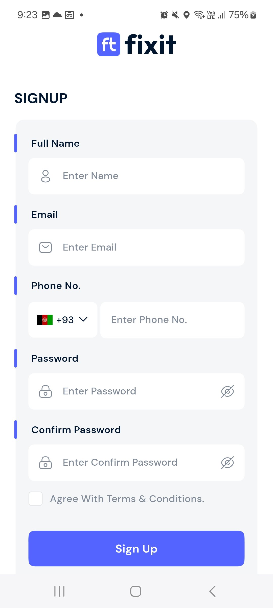The image size is (273, 608).
Task: Expand country list with chevron arrow
Action: tap(83, 319)
